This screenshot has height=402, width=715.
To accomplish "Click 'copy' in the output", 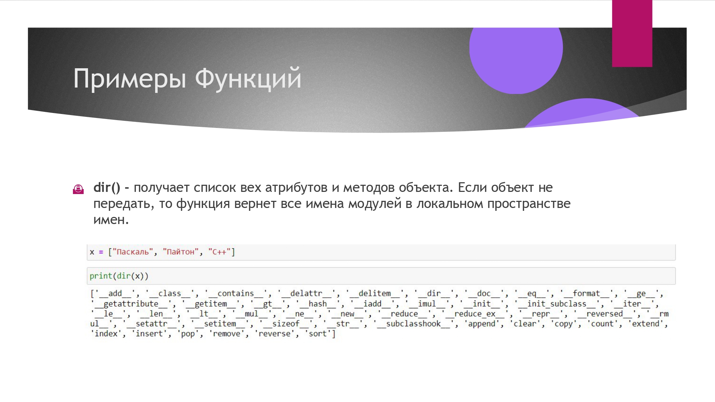I will [x=563, y=324].
